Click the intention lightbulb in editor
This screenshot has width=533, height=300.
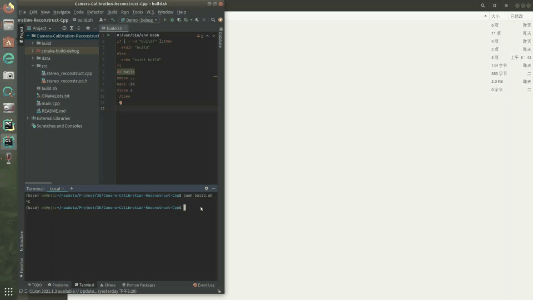(x=120, y=103)
